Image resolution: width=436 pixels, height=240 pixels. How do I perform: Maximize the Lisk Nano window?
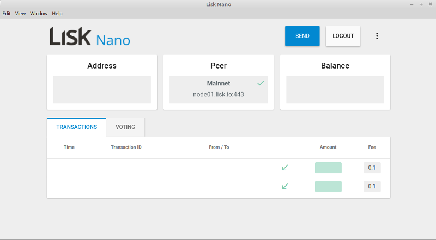pyautogui.click(x=421, y=4)
